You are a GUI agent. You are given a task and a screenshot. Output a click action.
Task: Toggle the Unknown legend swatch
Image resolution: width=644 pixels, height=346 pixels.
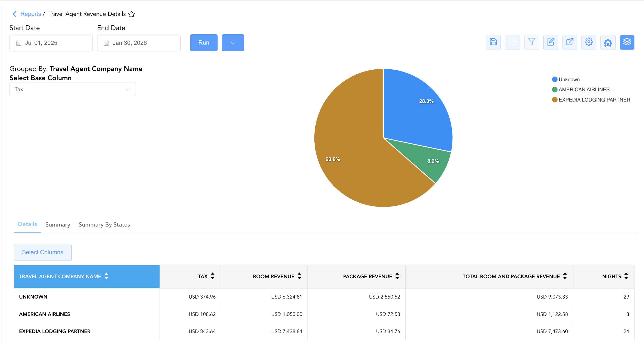point(555,79)
